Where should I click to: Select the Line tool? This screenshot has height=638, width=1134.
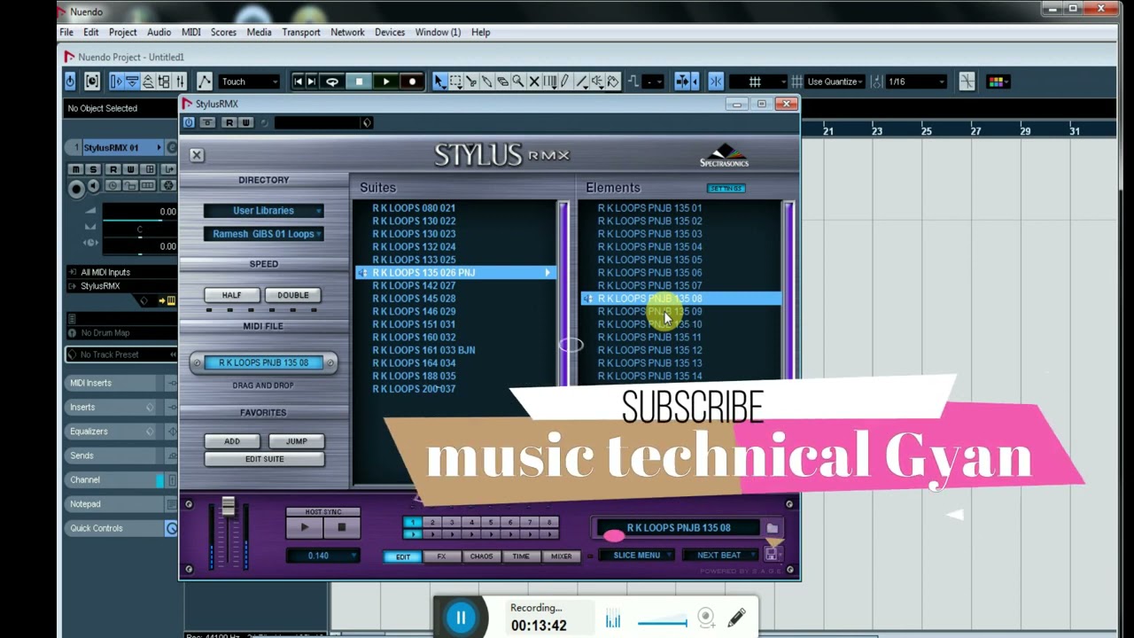pyautogui.click(x=581, y=82)
